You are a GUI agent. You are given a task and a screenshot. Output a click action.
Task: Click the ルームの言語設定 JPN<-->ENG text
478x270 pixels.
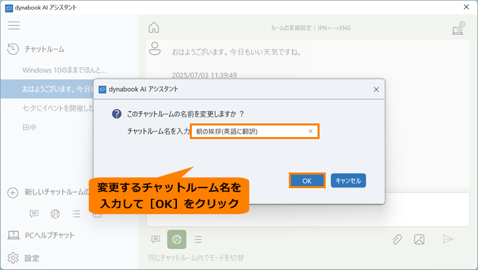(311, 28)
